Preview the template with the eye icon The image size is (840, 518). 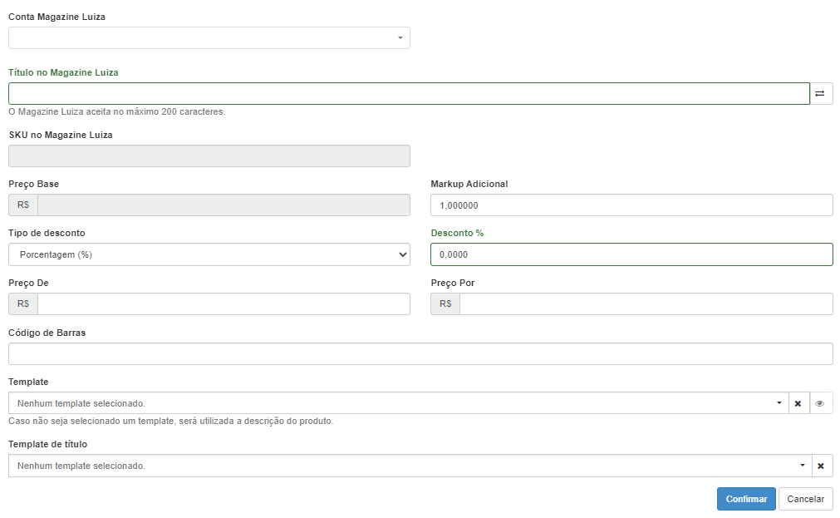(x=820, y=403)
